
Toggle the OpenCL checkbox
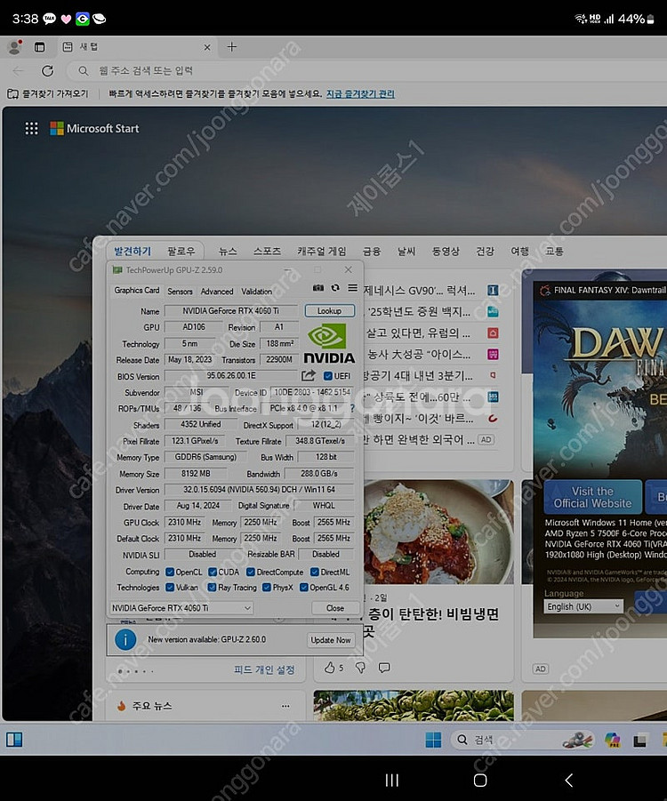click(170, 572)
